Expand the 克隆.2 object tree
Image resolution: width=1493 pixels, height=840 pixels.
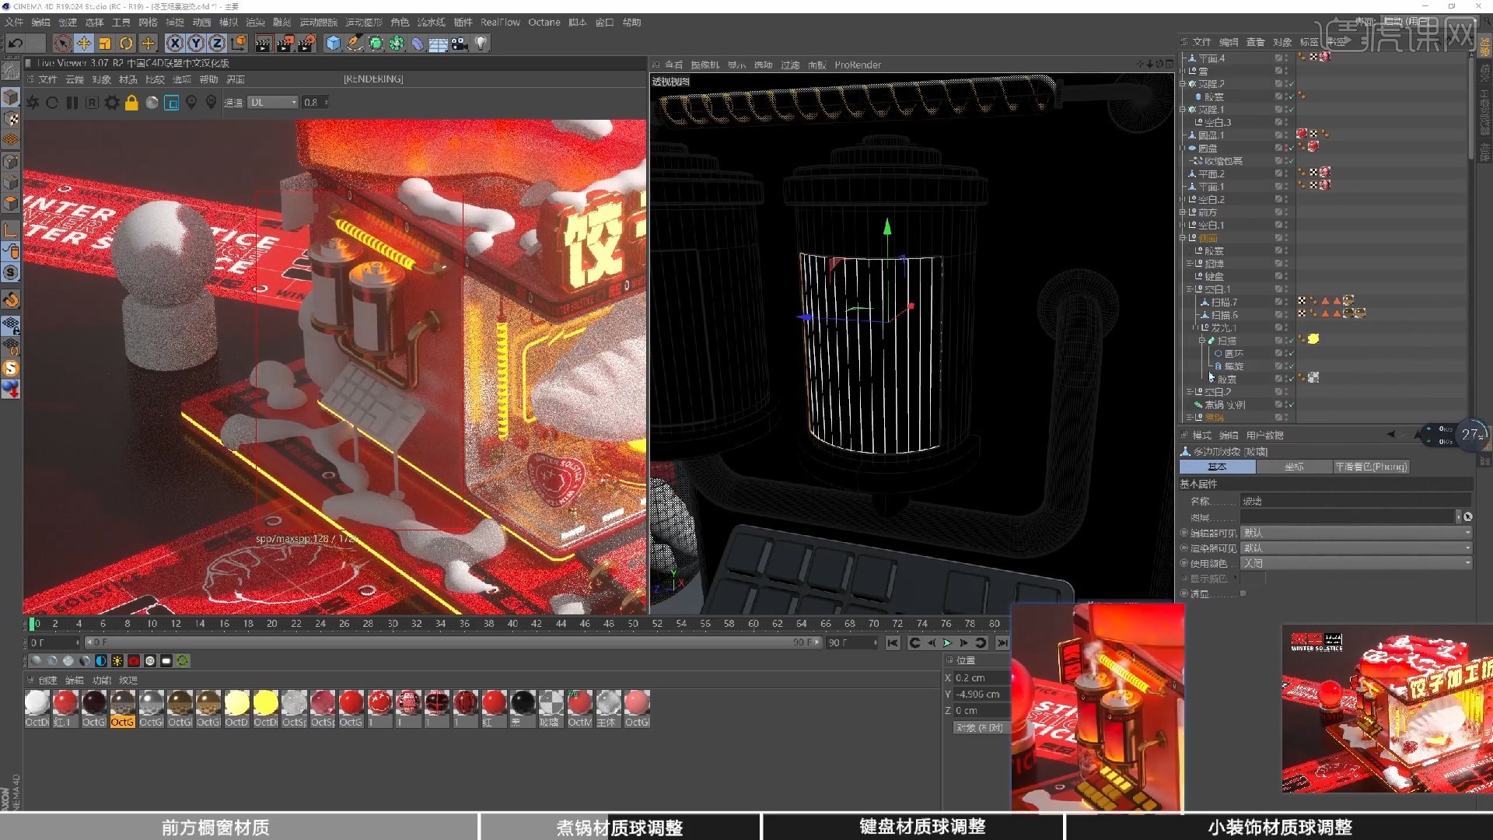(1183, 84)
